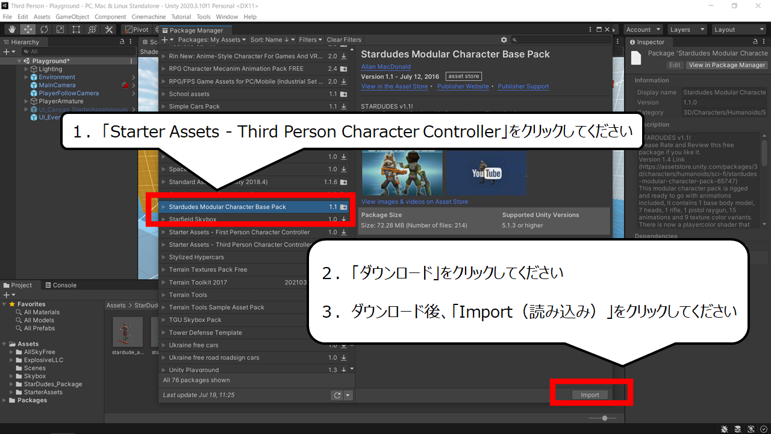771x434 pixels.
Task: Open Playground scene options menu
Action: [131, 61]
